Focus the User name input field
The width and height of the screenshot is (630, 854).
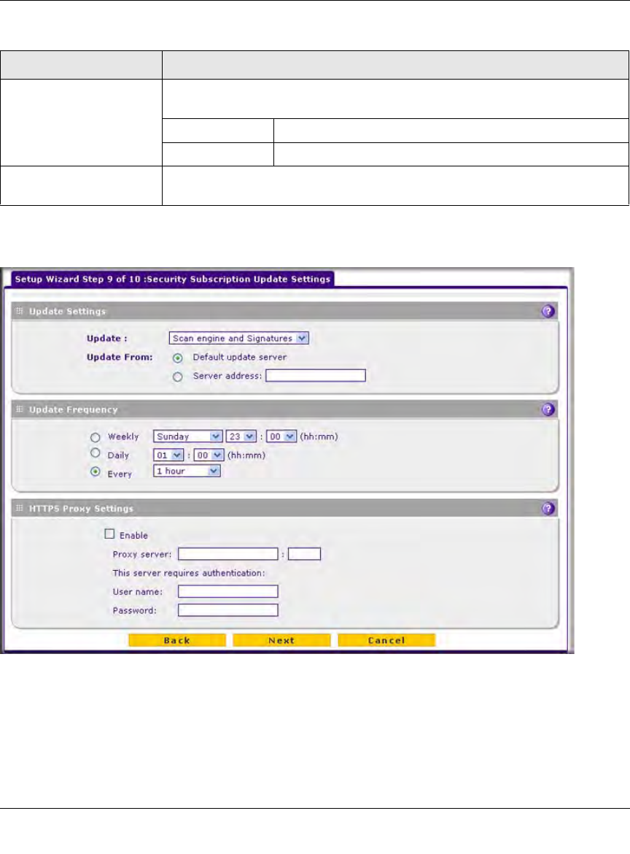click(x=228, y=591)
